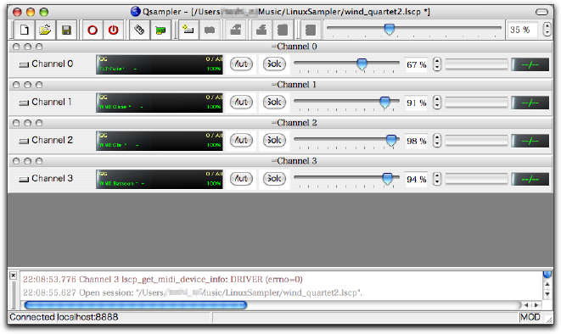Save the session with the floppy disk icon
The width and height of the screenshot is (561, 334).
coord(66,30)
